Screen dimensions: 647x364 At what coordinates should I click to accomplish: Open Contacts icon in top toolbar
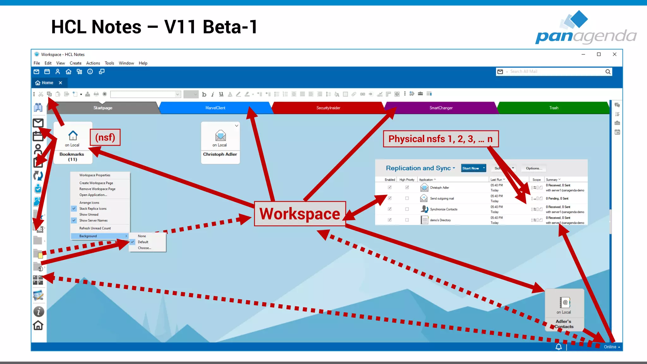point(57,72)
